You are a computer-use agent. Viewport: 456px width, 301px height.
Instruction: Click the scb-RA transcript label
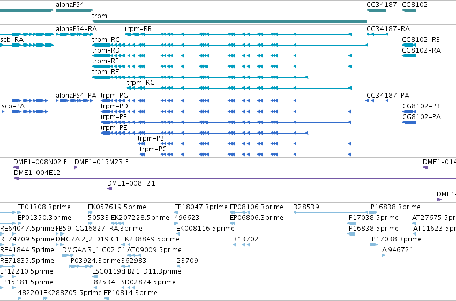coord(12,40)
